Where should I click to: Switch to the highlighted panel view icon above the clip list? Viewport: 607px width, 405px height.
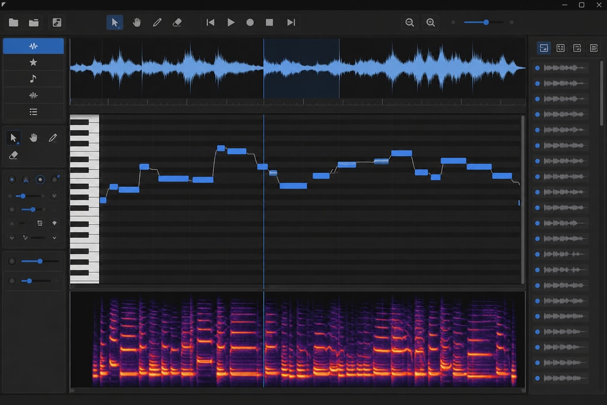tap(544, 48)
